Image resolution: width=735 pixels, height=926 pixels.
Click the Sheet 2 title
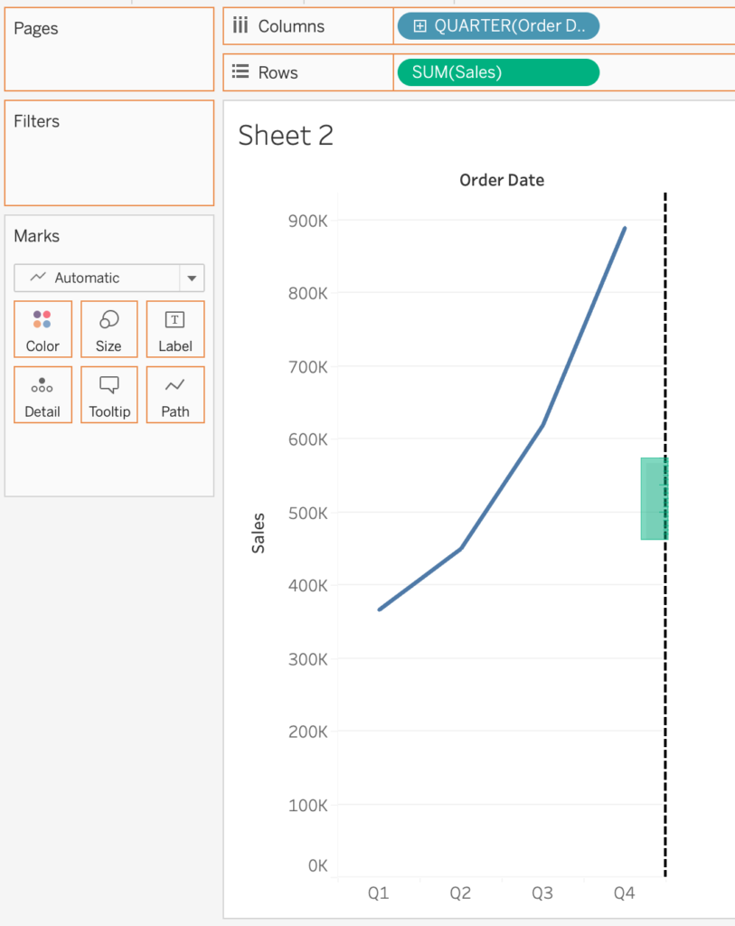point(286,136)
